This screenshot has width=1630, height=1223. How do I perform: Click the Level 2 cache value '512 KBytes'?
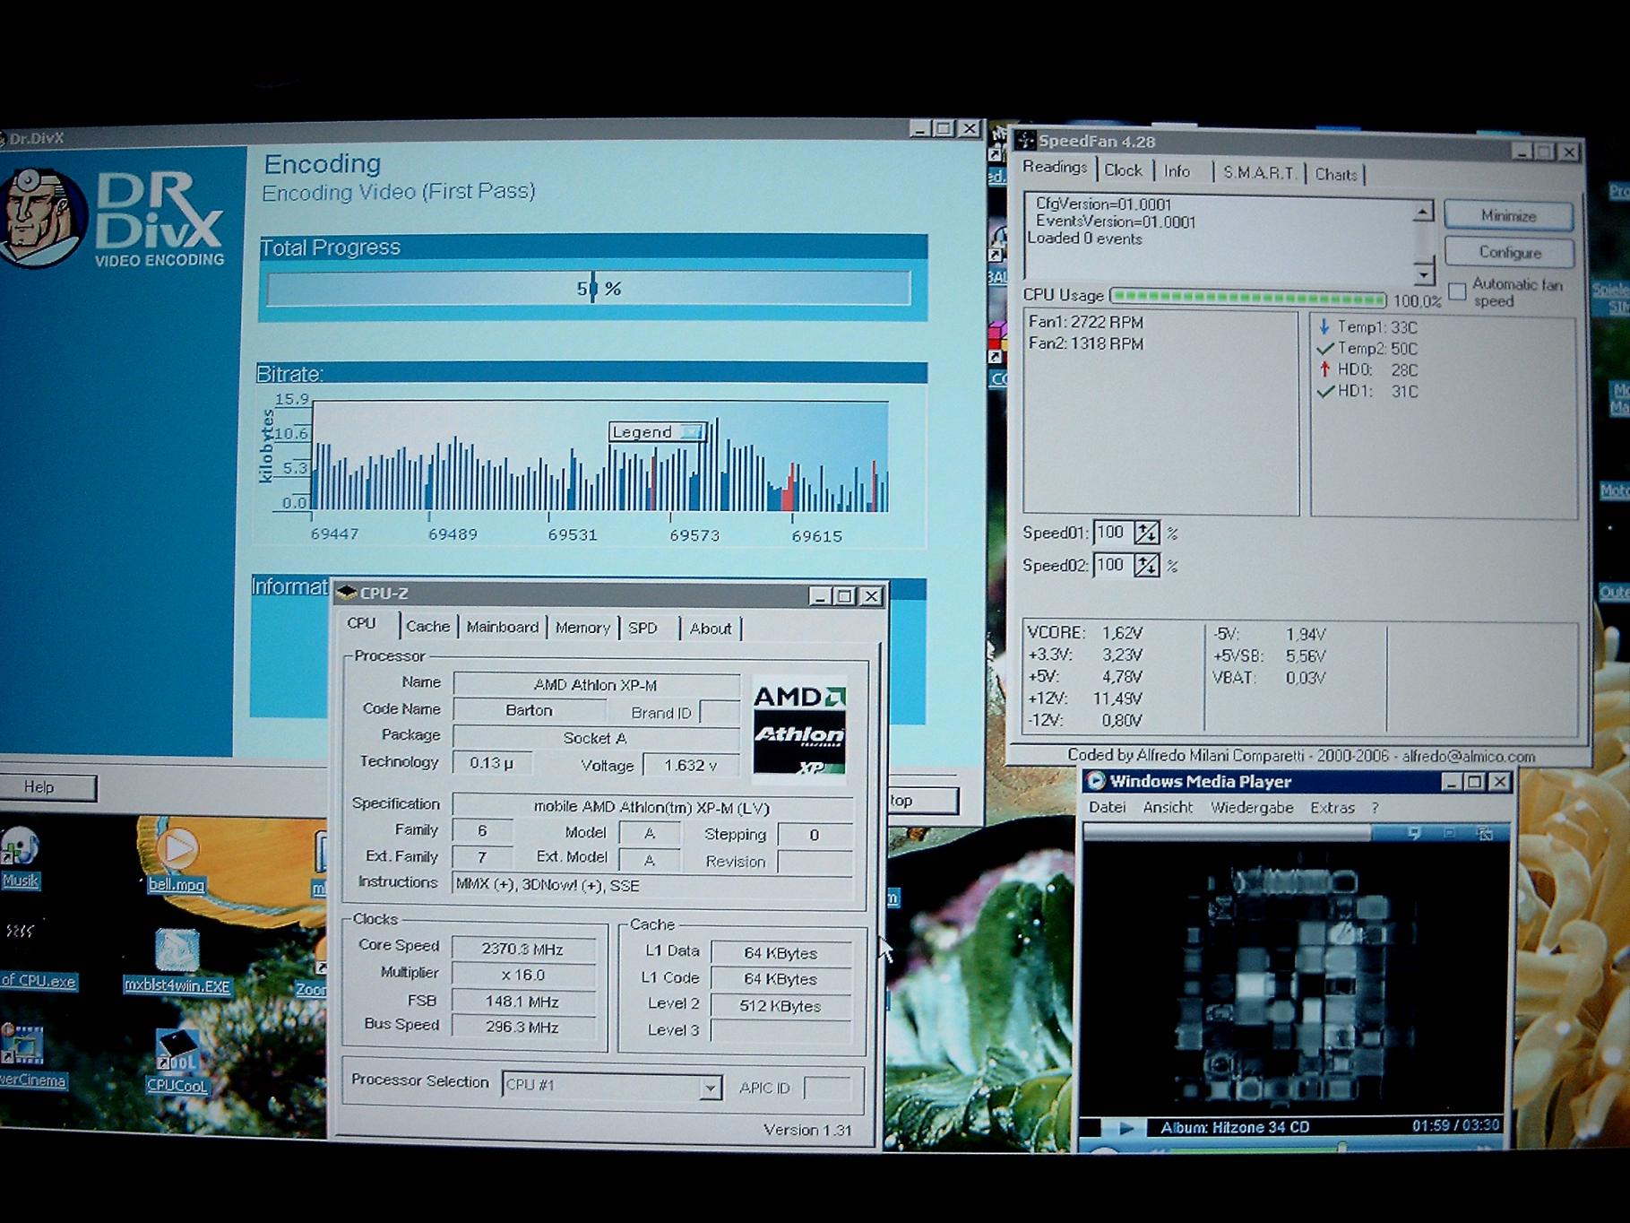pyautogui.click(x=780, y=1006)
